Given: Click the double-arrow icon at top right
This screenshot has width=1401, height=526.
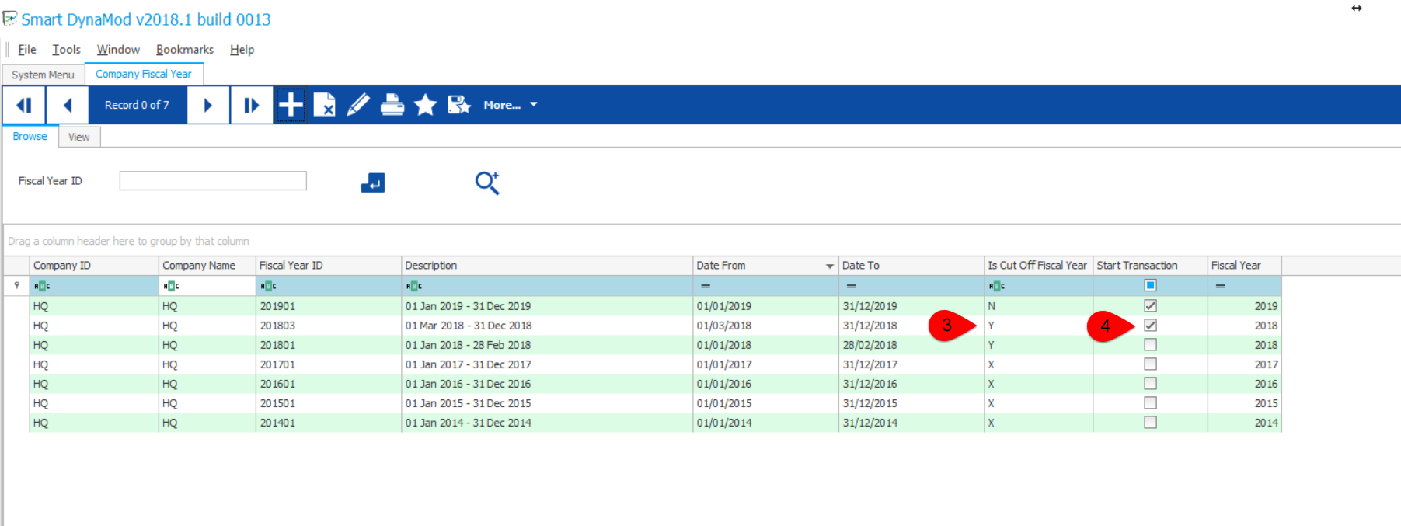Looking at the screenshot, I should click(x=1357, y=9).
